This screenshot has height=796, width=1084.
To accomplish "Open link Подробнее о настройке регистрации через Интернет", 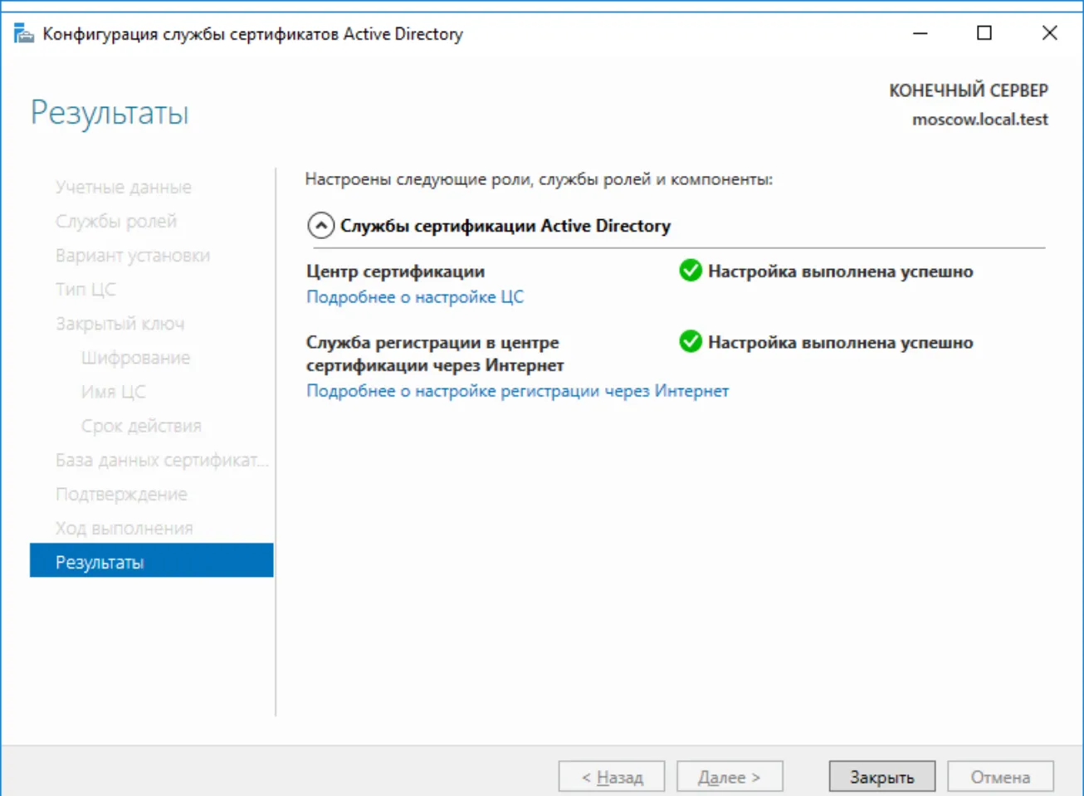I will (517, 391).
